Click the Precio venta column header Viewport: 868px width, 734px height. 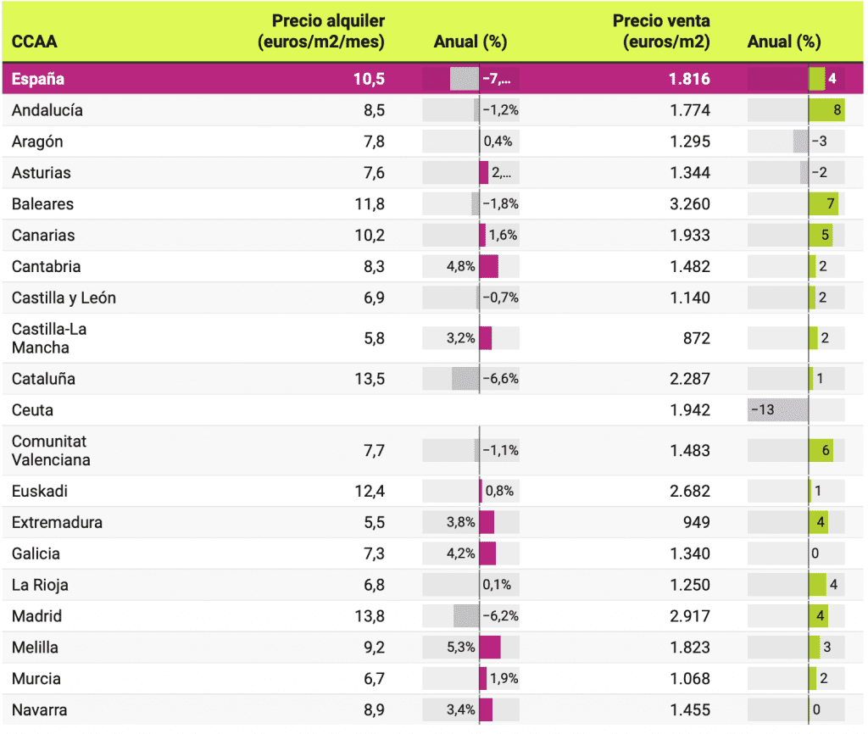tap(661, 31)
